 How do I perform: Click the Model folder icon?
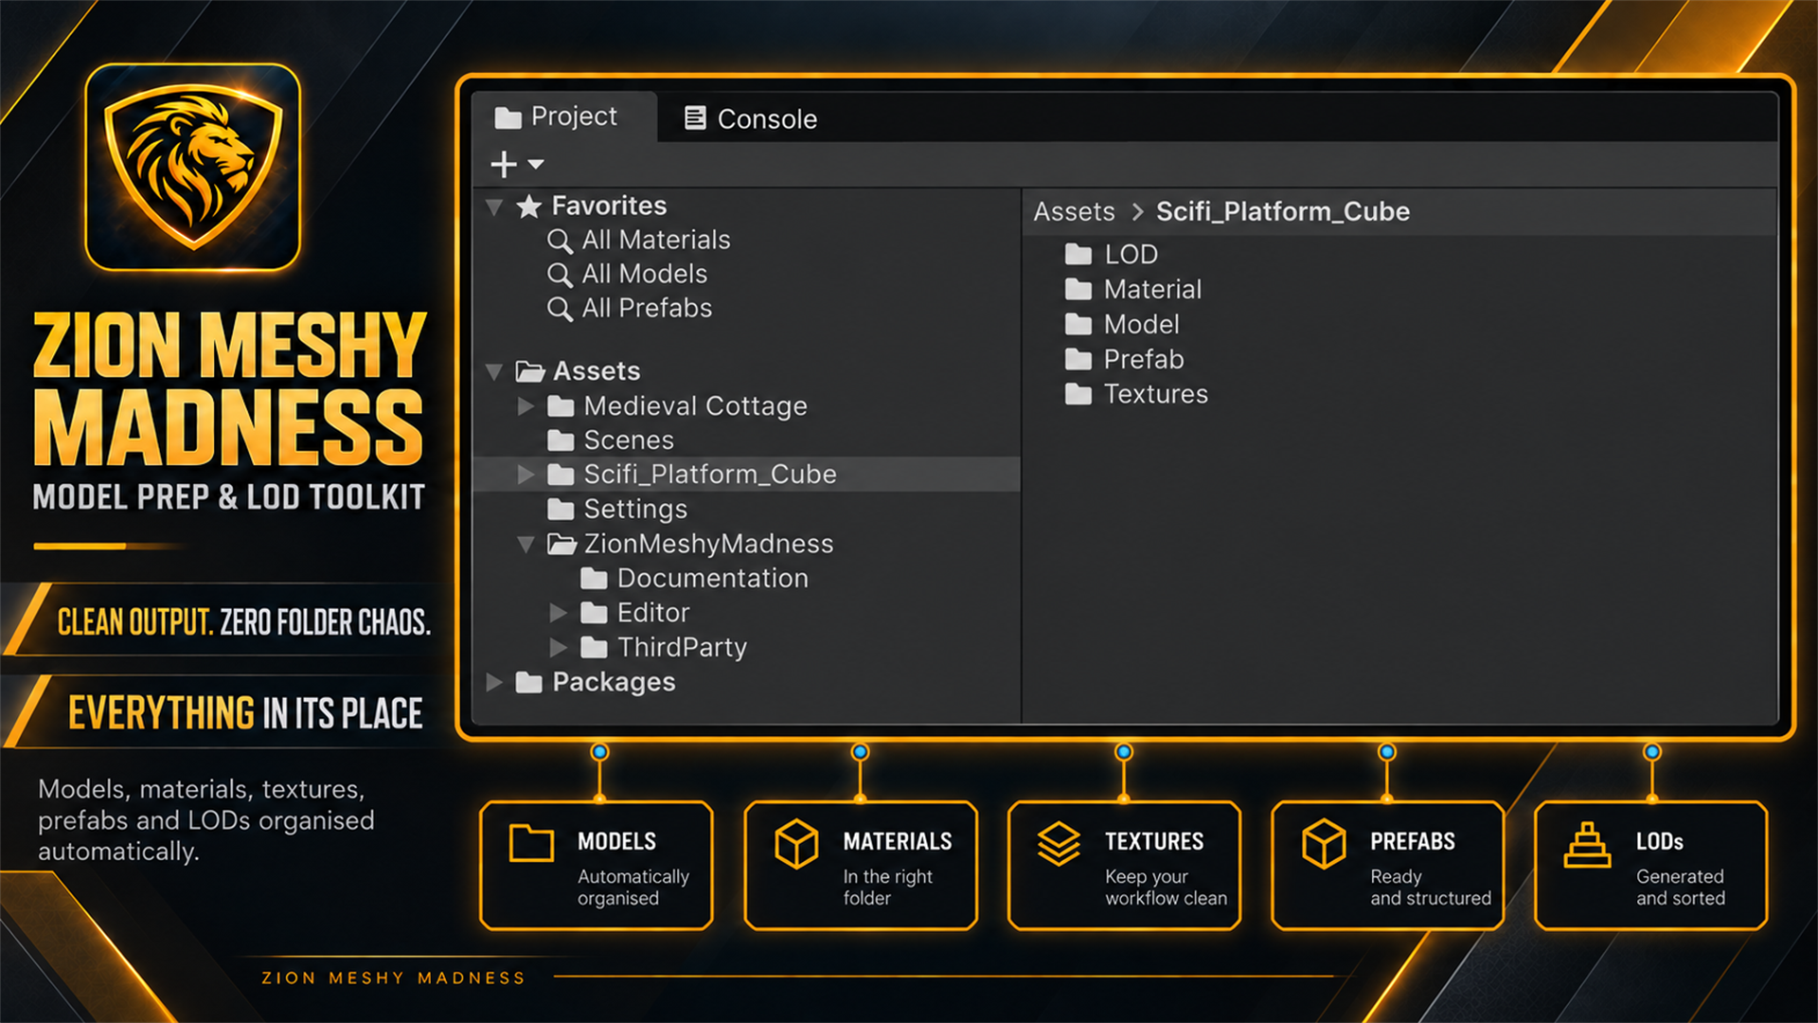[1078, 325]
